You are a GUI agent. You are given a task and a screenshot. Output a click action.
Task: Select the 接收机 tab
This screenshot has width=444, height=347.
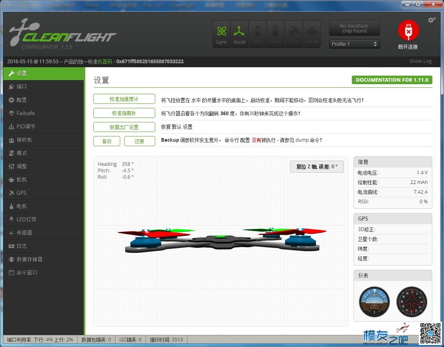[x=44, y=140]
